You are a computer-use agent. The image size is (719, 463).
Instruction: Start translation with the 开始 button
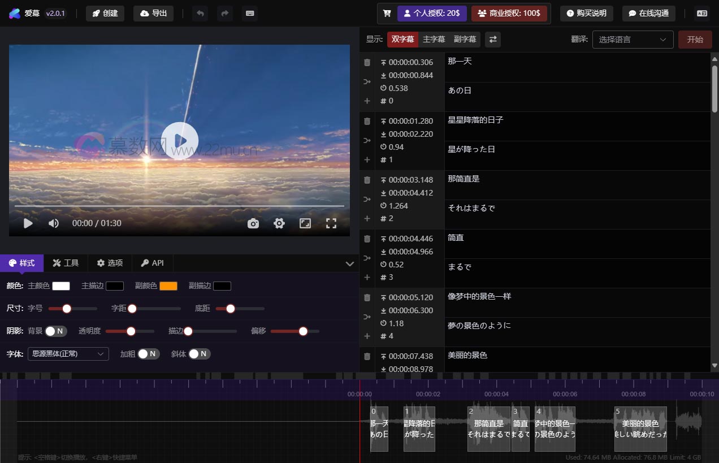(x=695, y=40)
